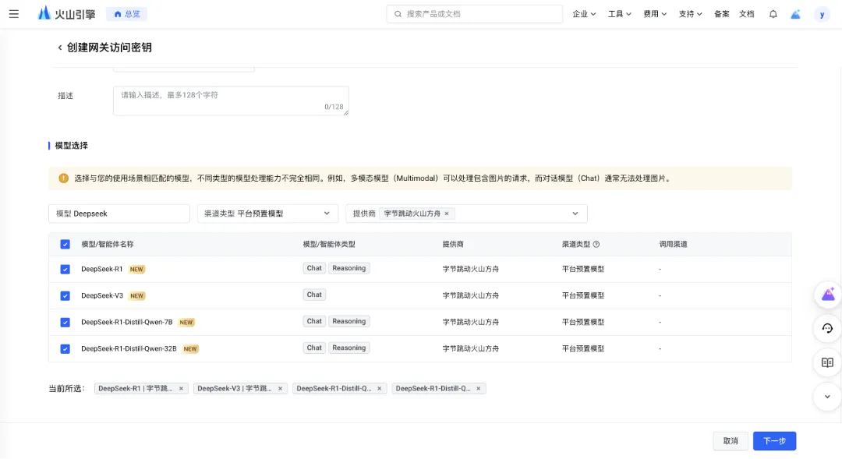Open the hamburger navigation menu

pos(14,14)
